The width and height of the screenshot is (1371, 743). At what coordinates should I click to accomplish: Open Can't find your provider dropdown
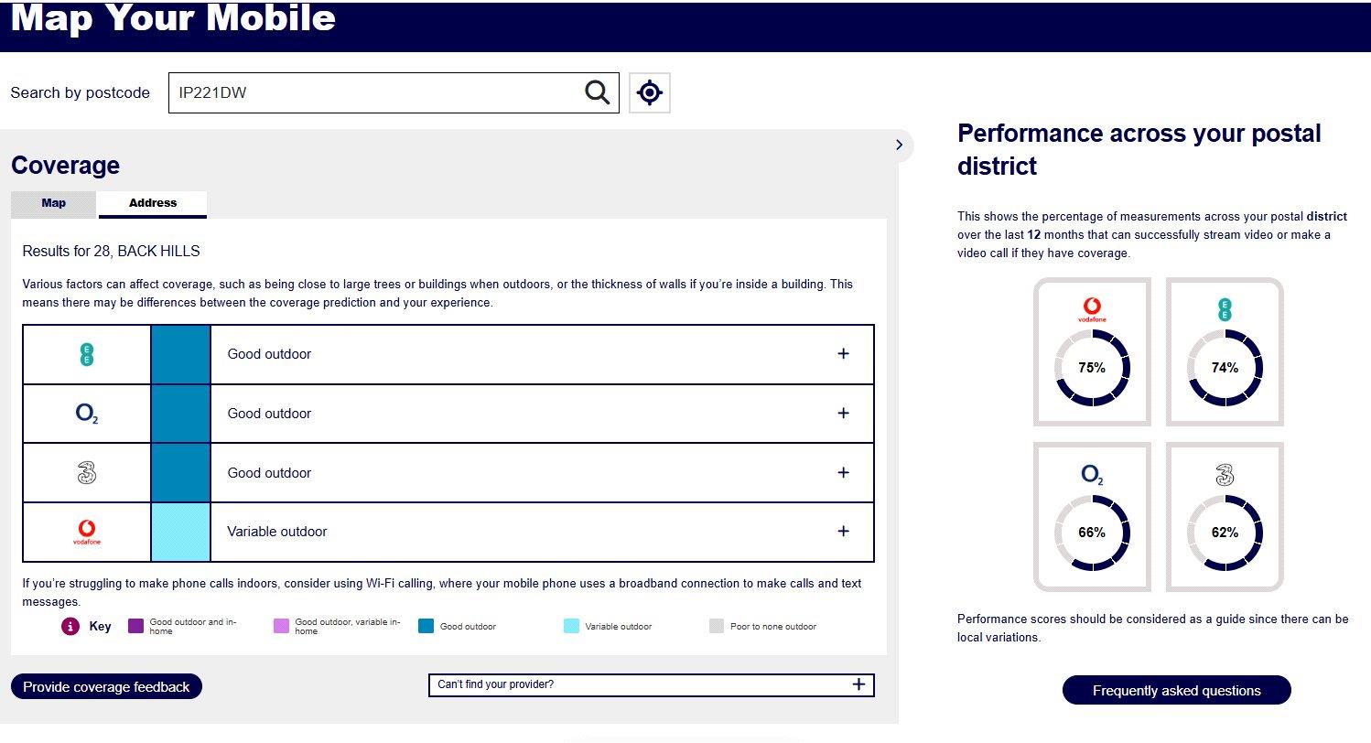[652, 684]
